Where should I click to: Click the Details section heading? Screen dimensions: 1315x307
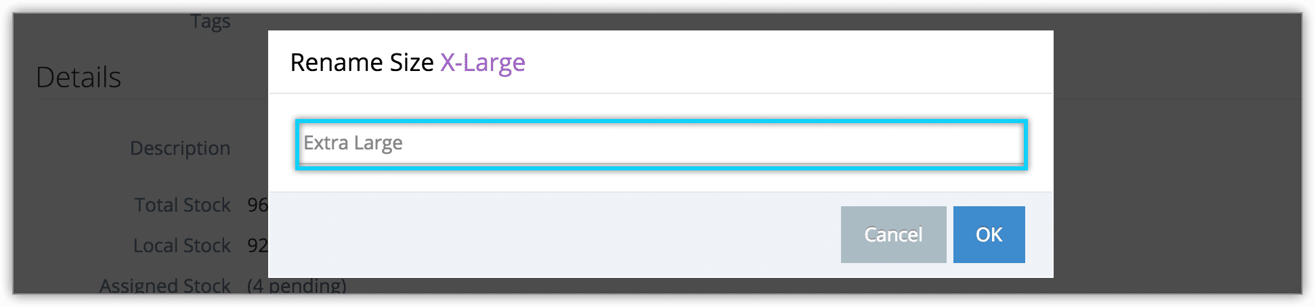point(79,77)
